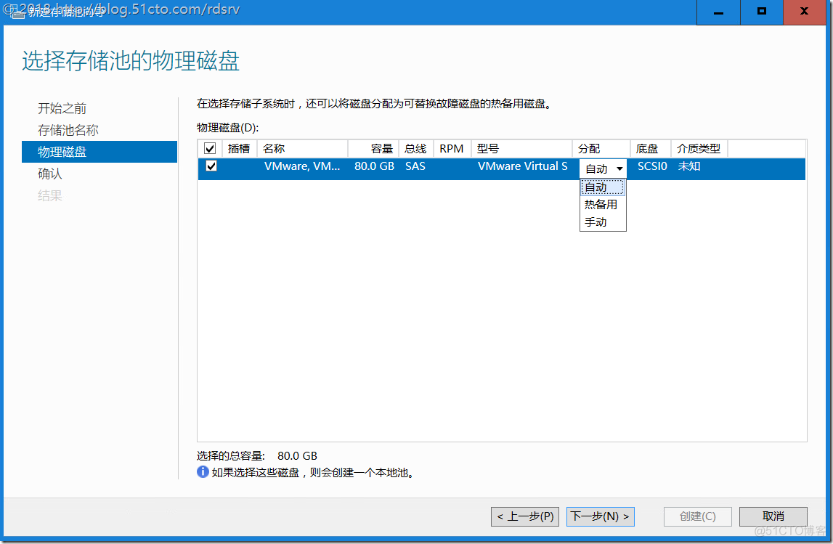This screenshot has width=833, height=544.
Task: Choose 热备用 in the allocation dropdown list
Action: pyautogui.click(x=603, y=205)
